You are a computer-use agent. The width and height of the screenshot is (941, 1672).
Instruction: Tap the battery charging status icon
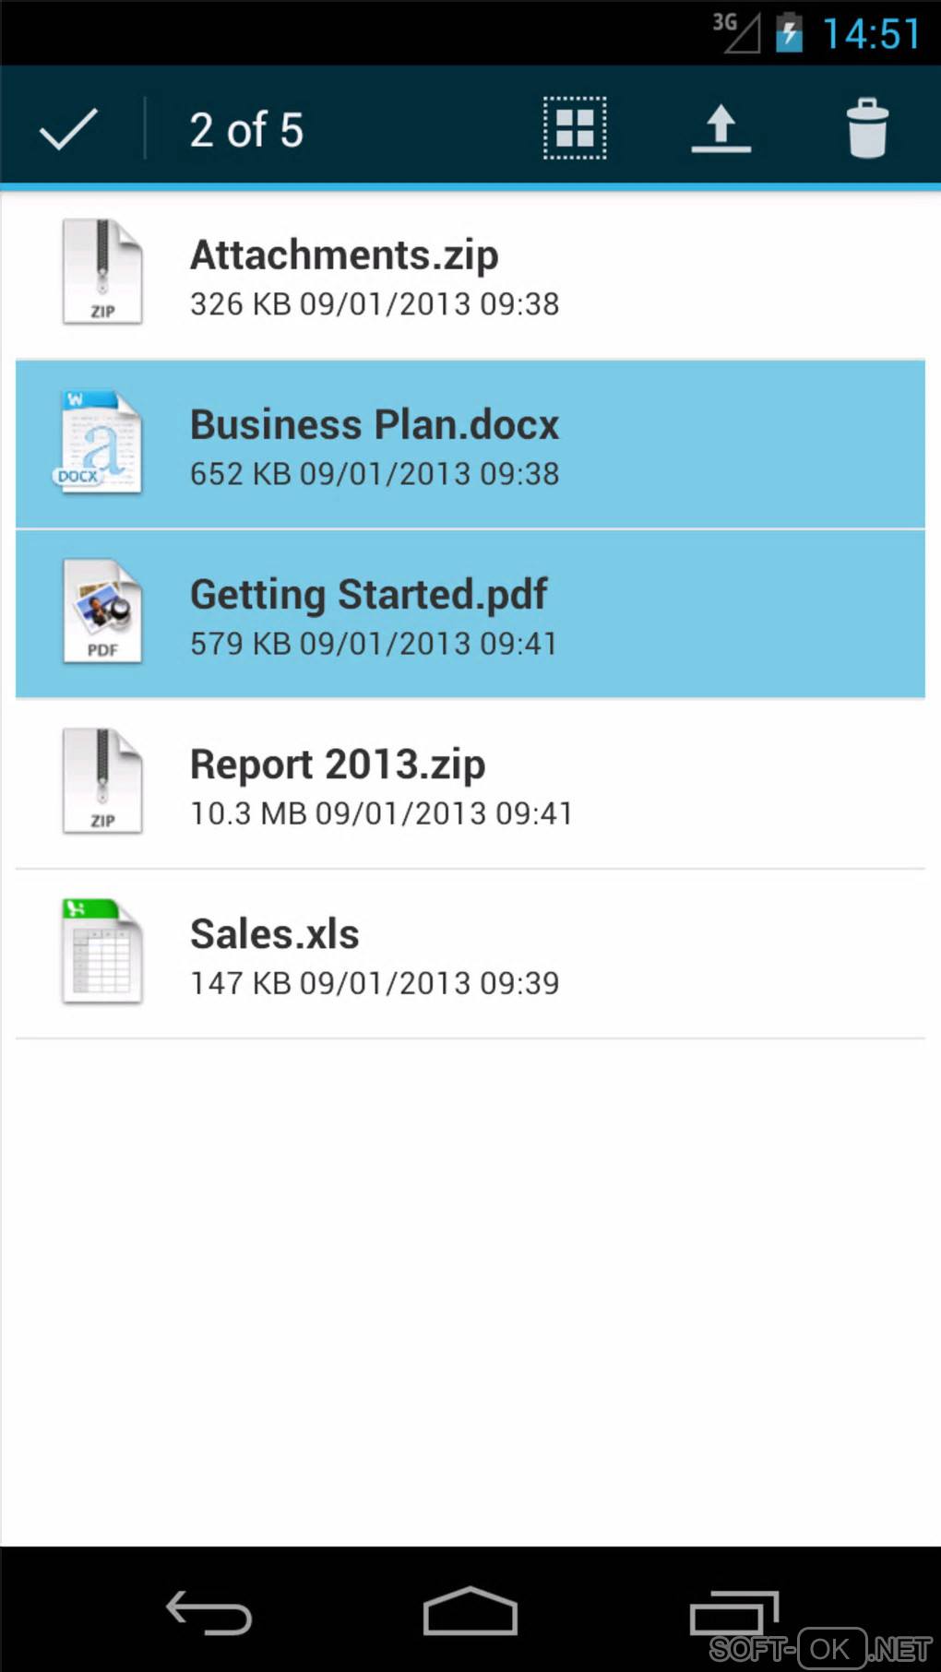click(789, 33)
